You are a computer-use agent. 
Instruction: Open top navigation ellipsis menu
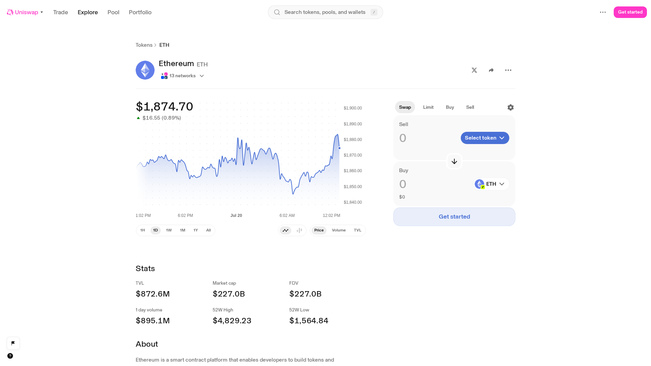click(x=603, y=12)
